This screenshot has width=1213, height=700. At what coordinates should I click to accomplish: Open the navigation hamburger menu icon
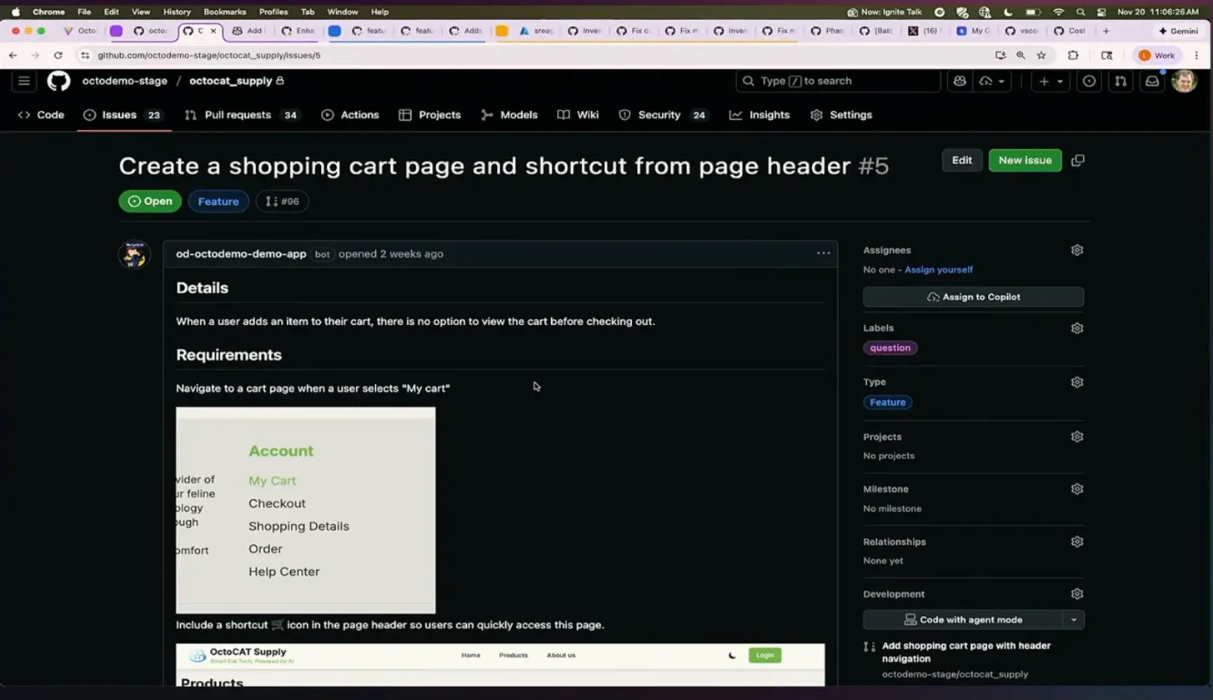(23, 81)
